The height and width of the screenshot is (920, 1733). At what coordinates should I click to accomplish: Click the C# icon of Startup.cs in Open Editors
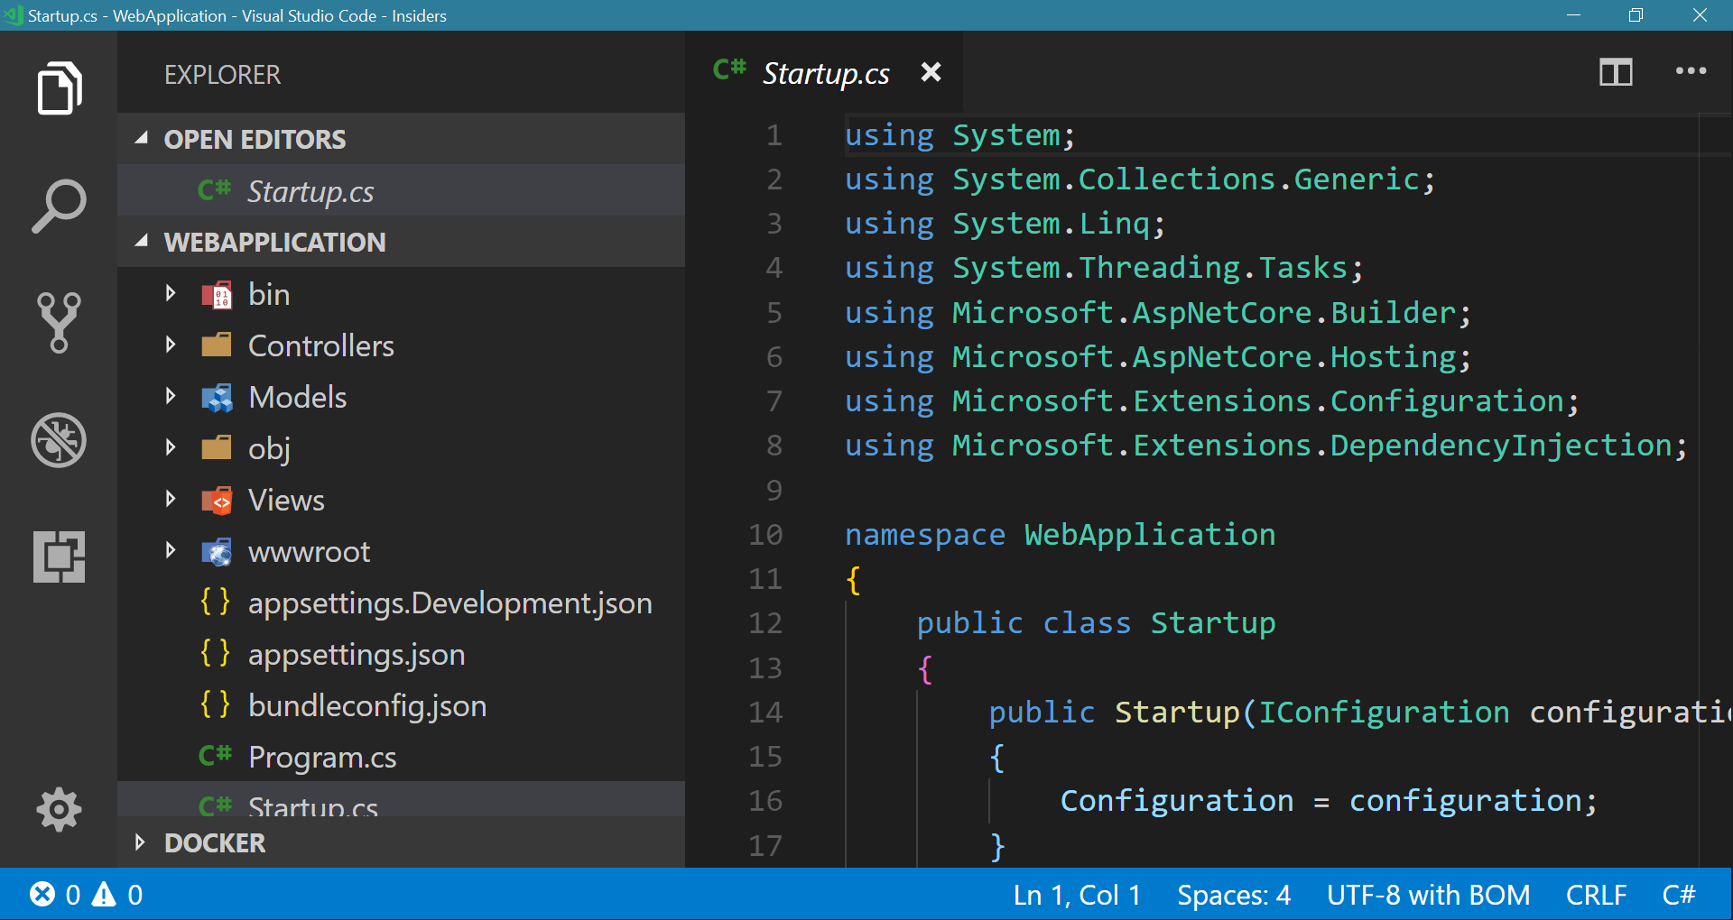point(215,189)
